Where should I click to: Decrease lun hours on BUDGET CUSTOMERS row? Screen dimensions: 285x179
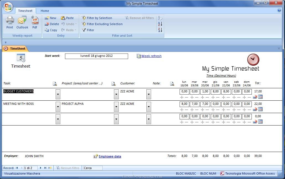coord(186,97)
